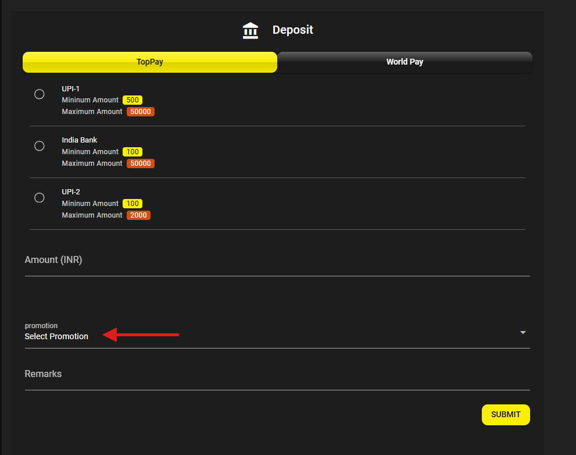576x455 pixels.
Task: Switch to the TopPay tab
Action: coord(150,62)
